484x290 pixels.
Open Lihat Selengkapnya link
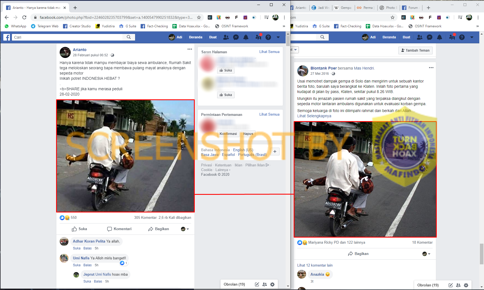click(314, 116)
